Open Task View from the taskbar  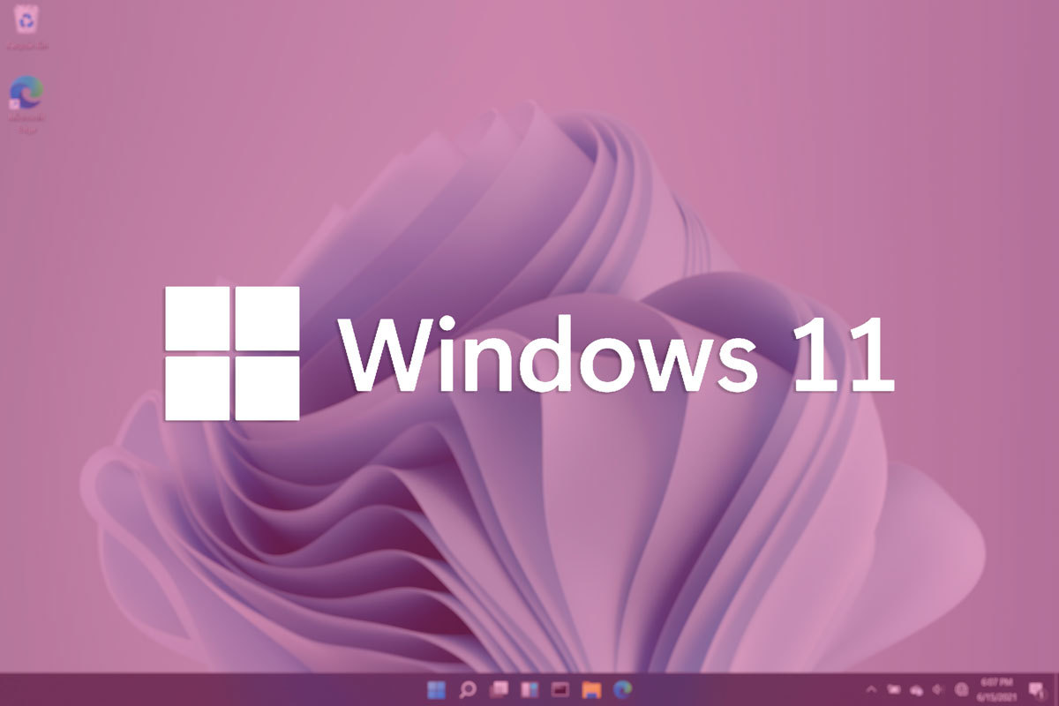(499, 689)
